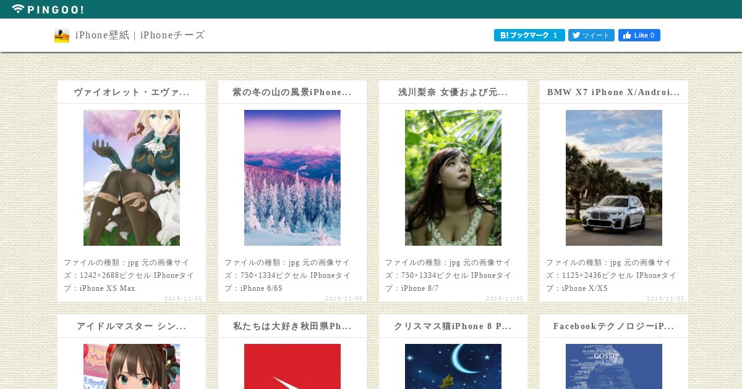Click the iPhone 8/7 description text
This screenshot has height=389, width=742.
[x=448, y=275]
